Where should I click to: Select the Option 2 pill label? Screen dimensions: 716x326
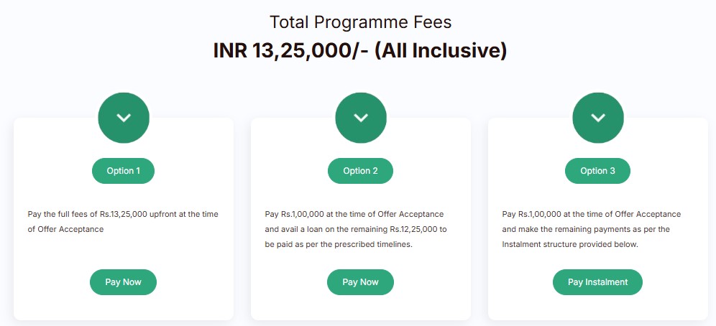(360, 171)
